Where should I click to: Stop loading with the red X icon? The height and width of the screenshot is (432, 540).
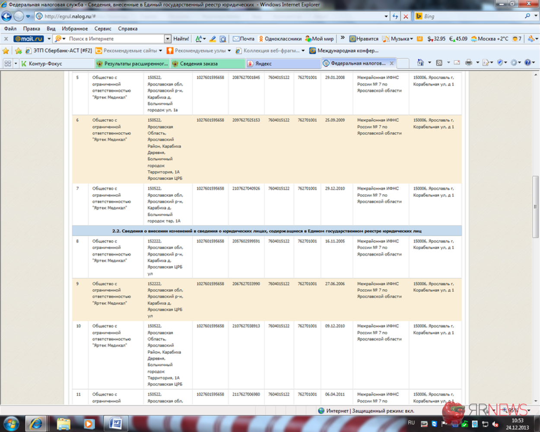[406, 16]
